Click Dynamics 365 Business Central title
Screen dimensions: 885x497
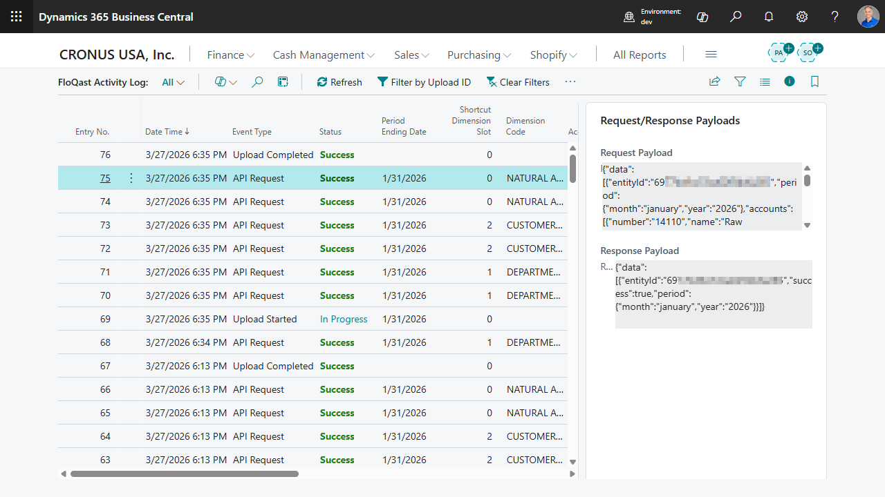click(116, 17)
